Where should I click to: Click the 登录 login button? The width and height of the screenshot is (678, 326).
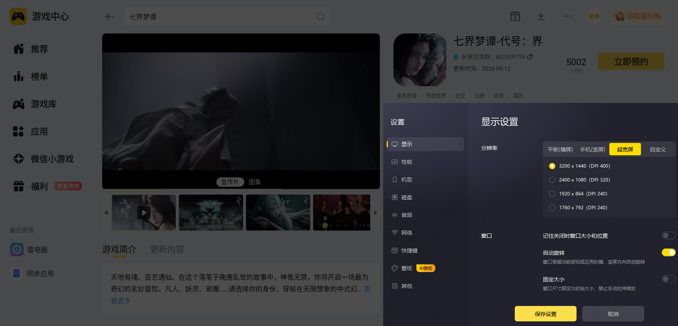pyautogui.click(x=594, y=16)
